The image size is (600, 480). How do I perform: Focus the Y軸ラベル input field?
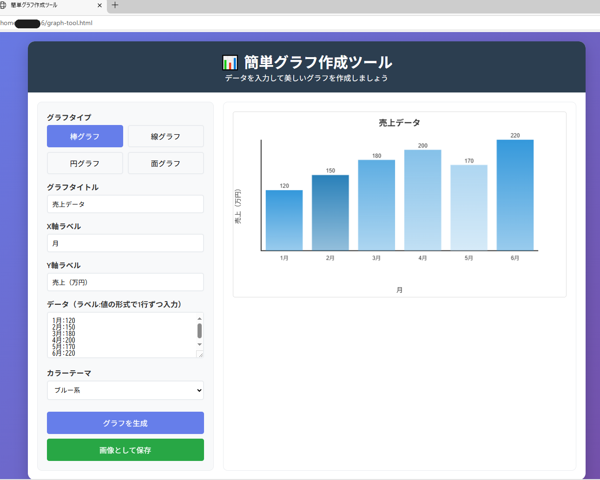click(125, 282)
